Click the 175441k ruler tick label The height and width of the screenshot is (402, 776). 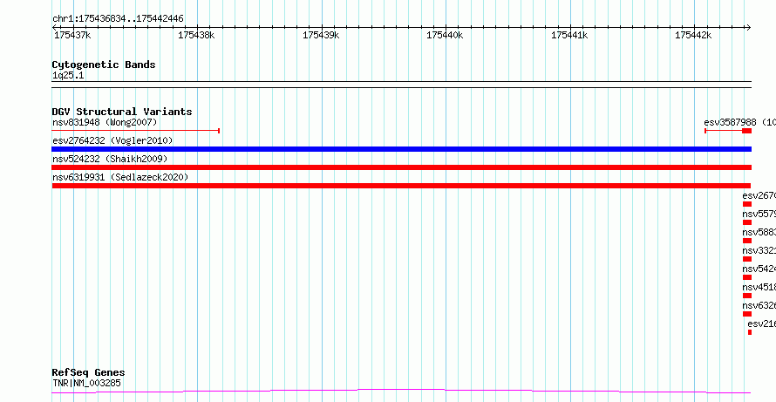(569, 35)
